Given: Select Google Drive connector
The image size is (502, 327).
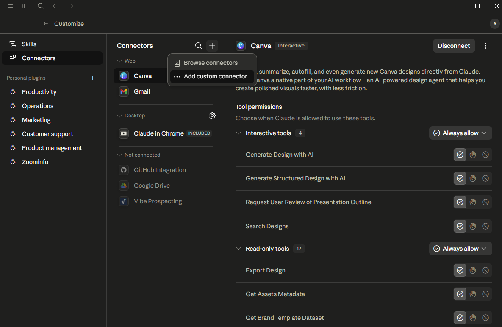Looking at the screenshot, I should [166, 186].
